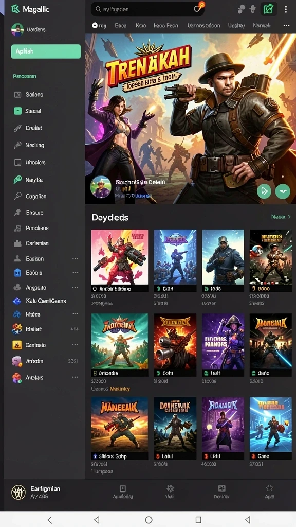
Task: Select the Bnsure sidebar icon
Action: pos(17,213)
